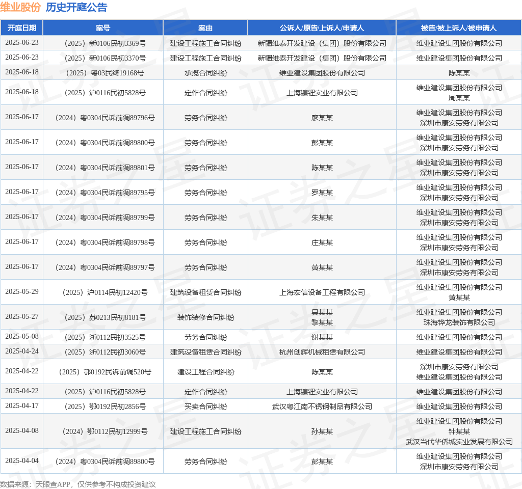Click plaintiff 杭州创辉机械租赁有限公司
The height and width of the screenshot is (489, 522).
coord(322,352)
